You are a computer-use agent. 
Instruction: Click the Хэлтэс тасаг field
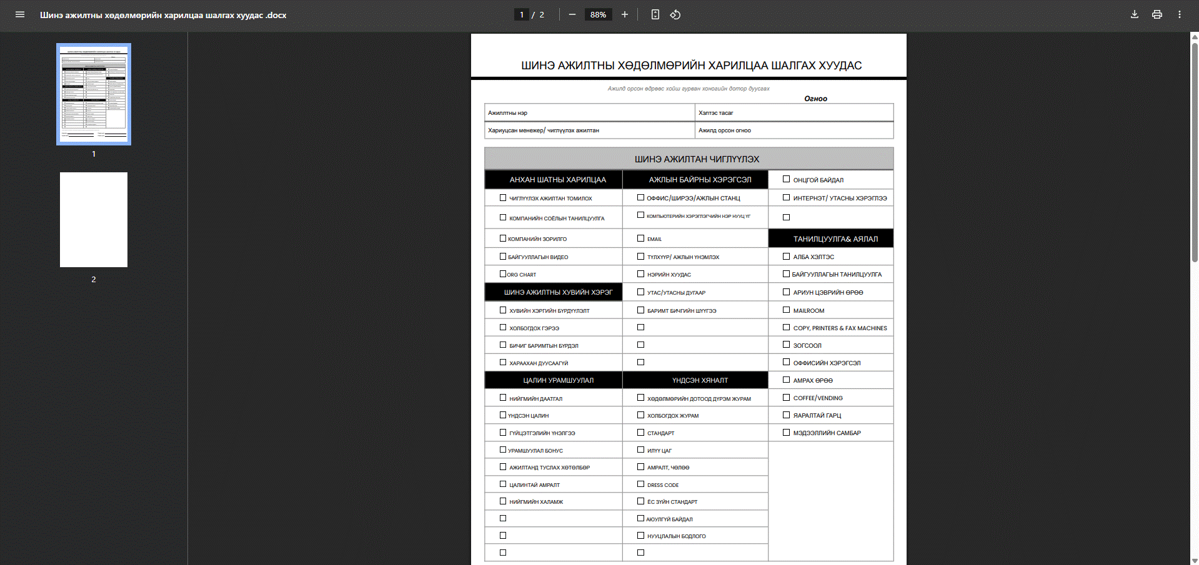[x=794, y=112]
